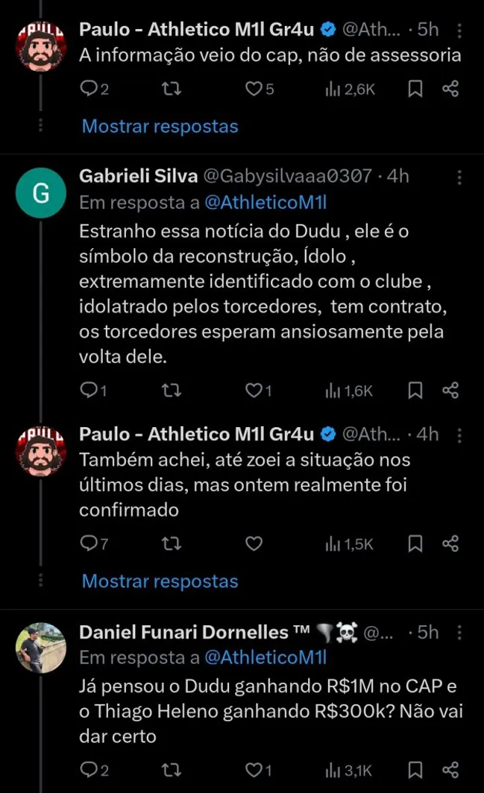Share Gabrieli Silva's post

tap(452, 390)
